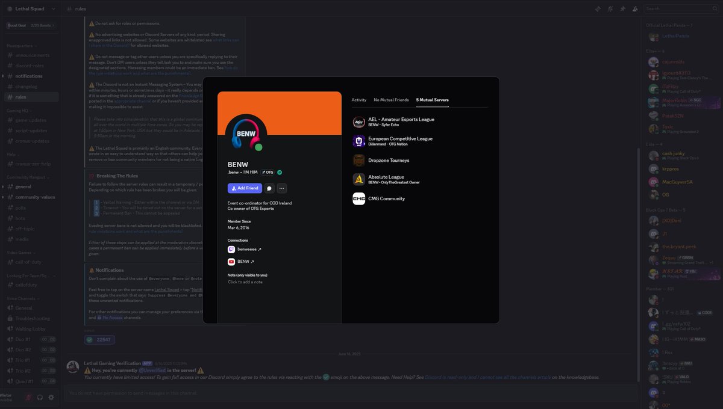
Task: Click the AEL Amateur Esports League server icon
Action: (358, 122)
